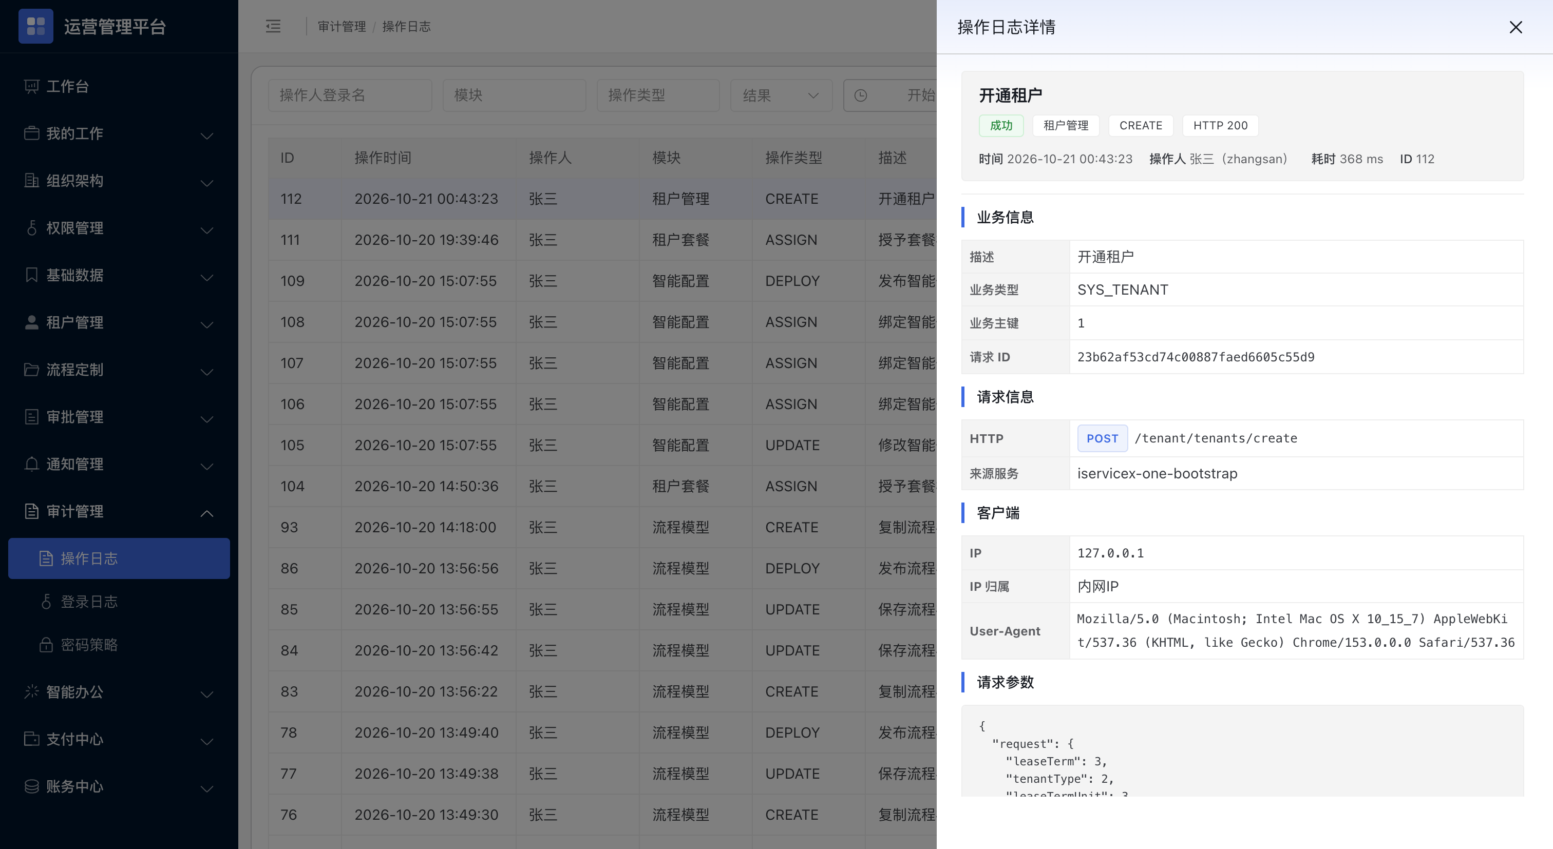Click iservicex-one-bootstrap source service value
Screen dimensions: 1553x849
1157,474
